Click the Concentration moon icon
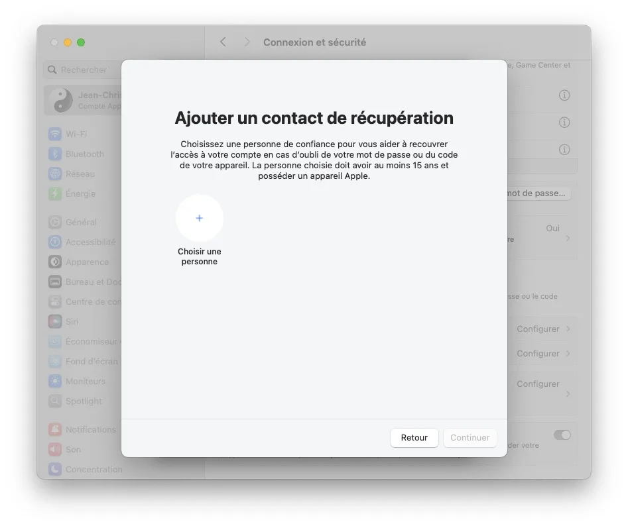The height and width of the screenshot is (528, 628). click(x=54, y=469)
